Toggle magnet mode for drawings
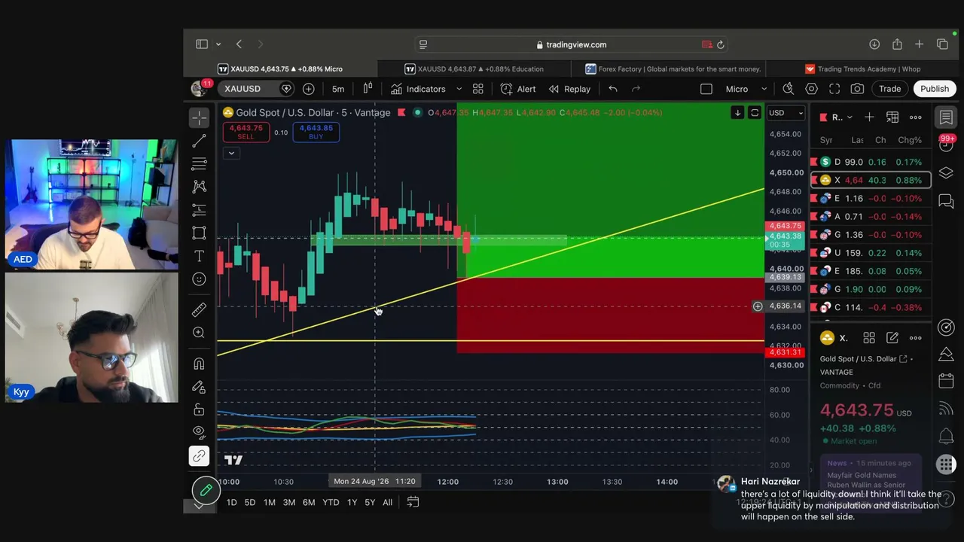Screen dimensions: 964x542 point(199,364)
